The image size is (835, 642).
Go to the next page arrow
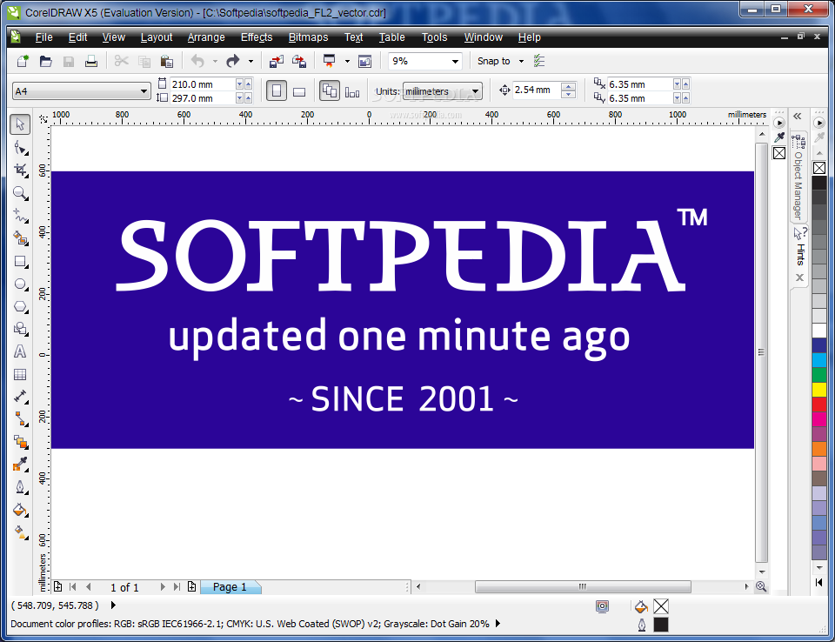pyautogui.click(x=163, y=587)
